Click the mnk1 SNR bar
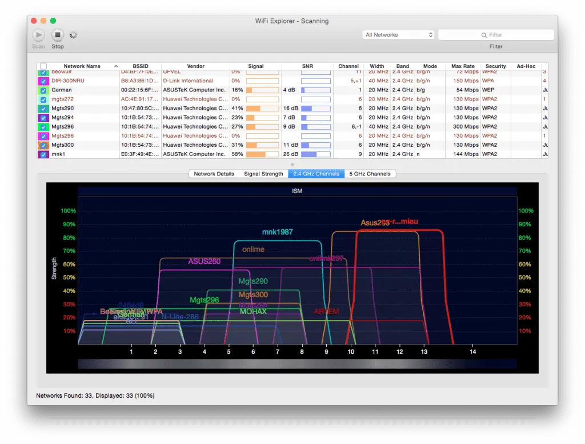 pos(315,154)
